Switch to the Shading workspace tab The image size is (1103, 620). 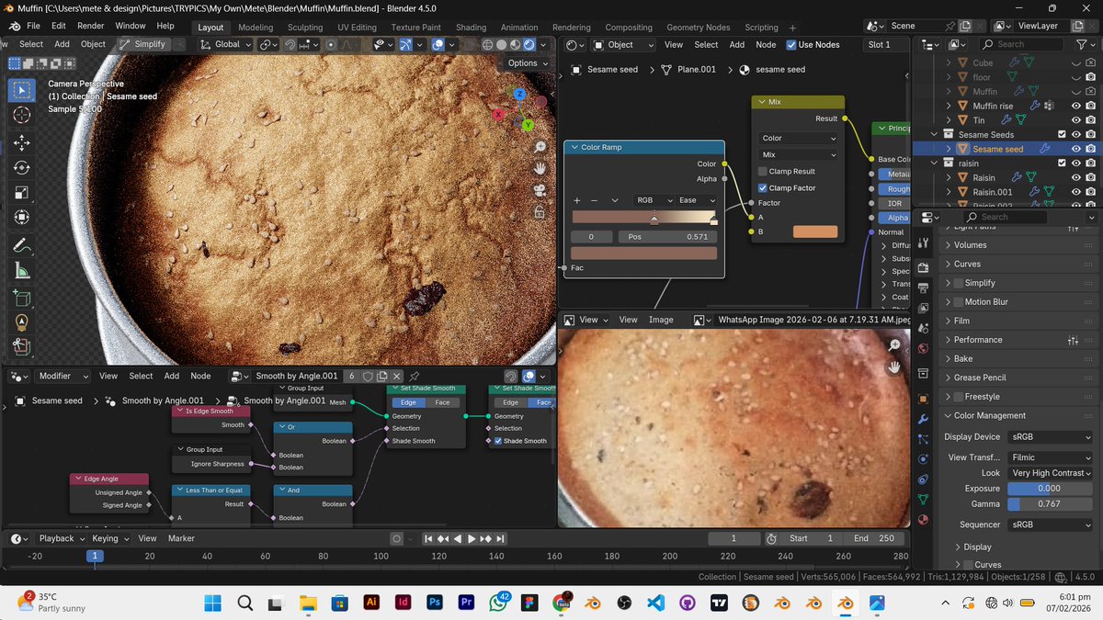(471, 28)
